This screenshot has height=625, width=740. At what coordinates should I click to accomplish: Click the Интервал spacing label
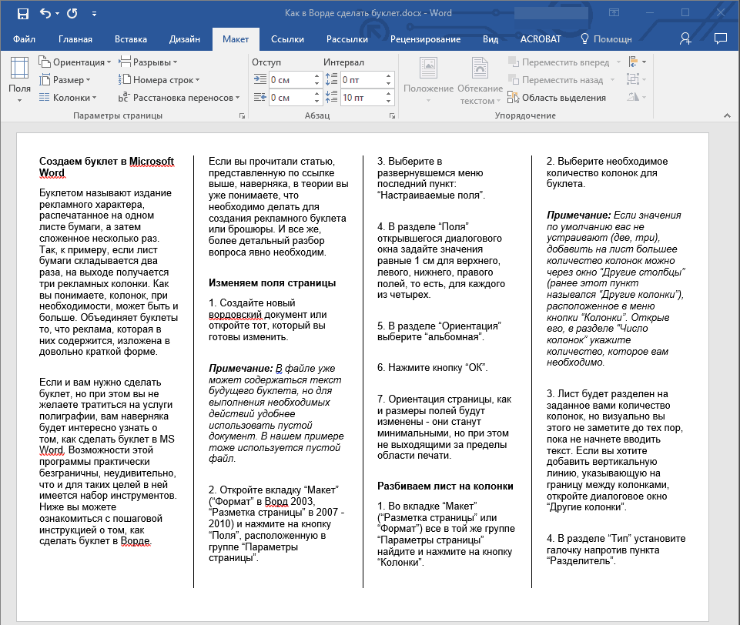[x=343, y=62]
